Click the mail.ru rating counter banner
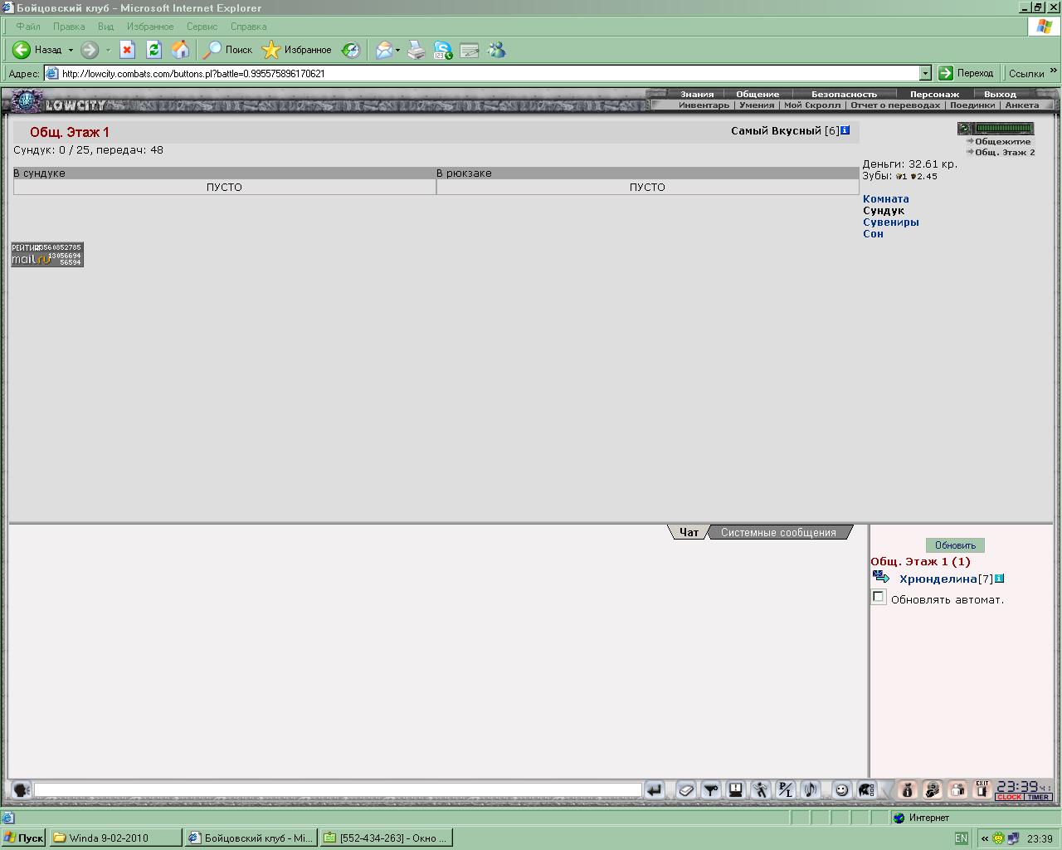1062x850 pixels. point(47,254)
